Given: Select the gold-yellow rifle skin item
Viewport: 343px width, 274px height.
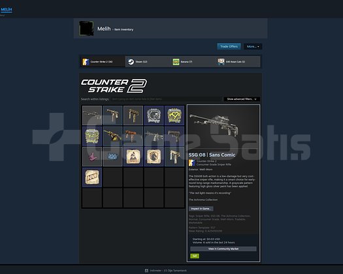Looking at the screenshot, I should 112,136.
